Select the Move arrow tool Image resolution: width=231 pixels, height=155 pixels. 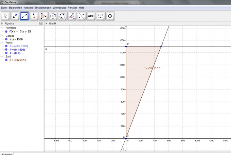5,16
